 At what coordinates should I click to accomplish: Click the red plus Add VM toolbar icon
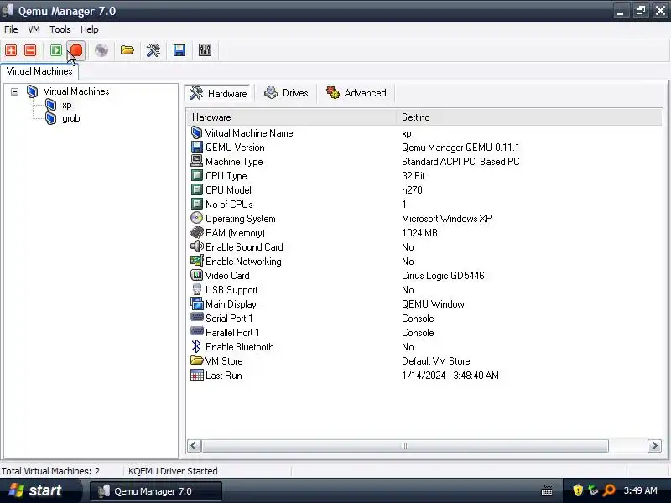click(x=11, y=50)
